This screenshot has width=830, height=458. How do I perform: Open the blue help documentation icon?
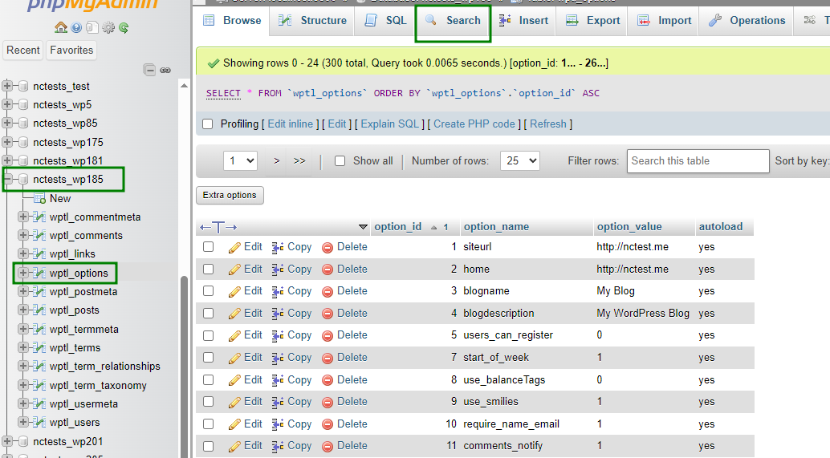tap(76, 28)
